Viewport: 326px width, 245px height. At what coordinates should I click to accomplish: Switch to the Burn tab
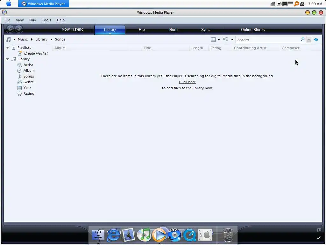174,30
